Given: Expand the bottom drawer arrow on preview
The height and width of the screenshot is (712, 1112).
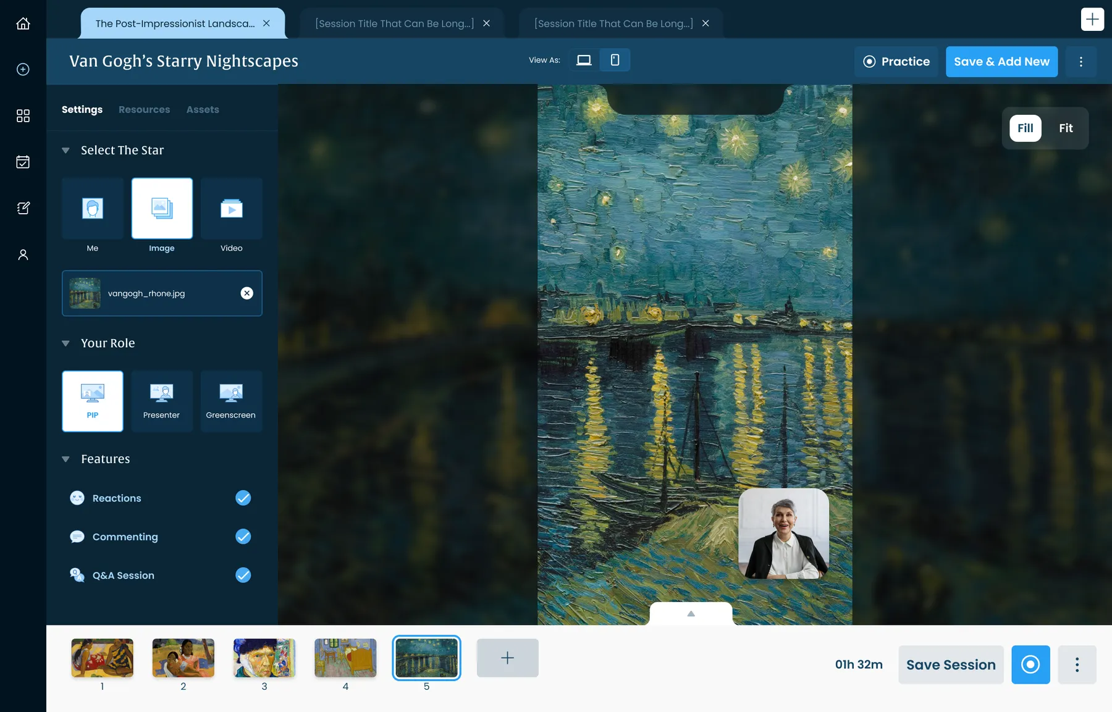Looking at the screenshot, I should tap(691, 614).
